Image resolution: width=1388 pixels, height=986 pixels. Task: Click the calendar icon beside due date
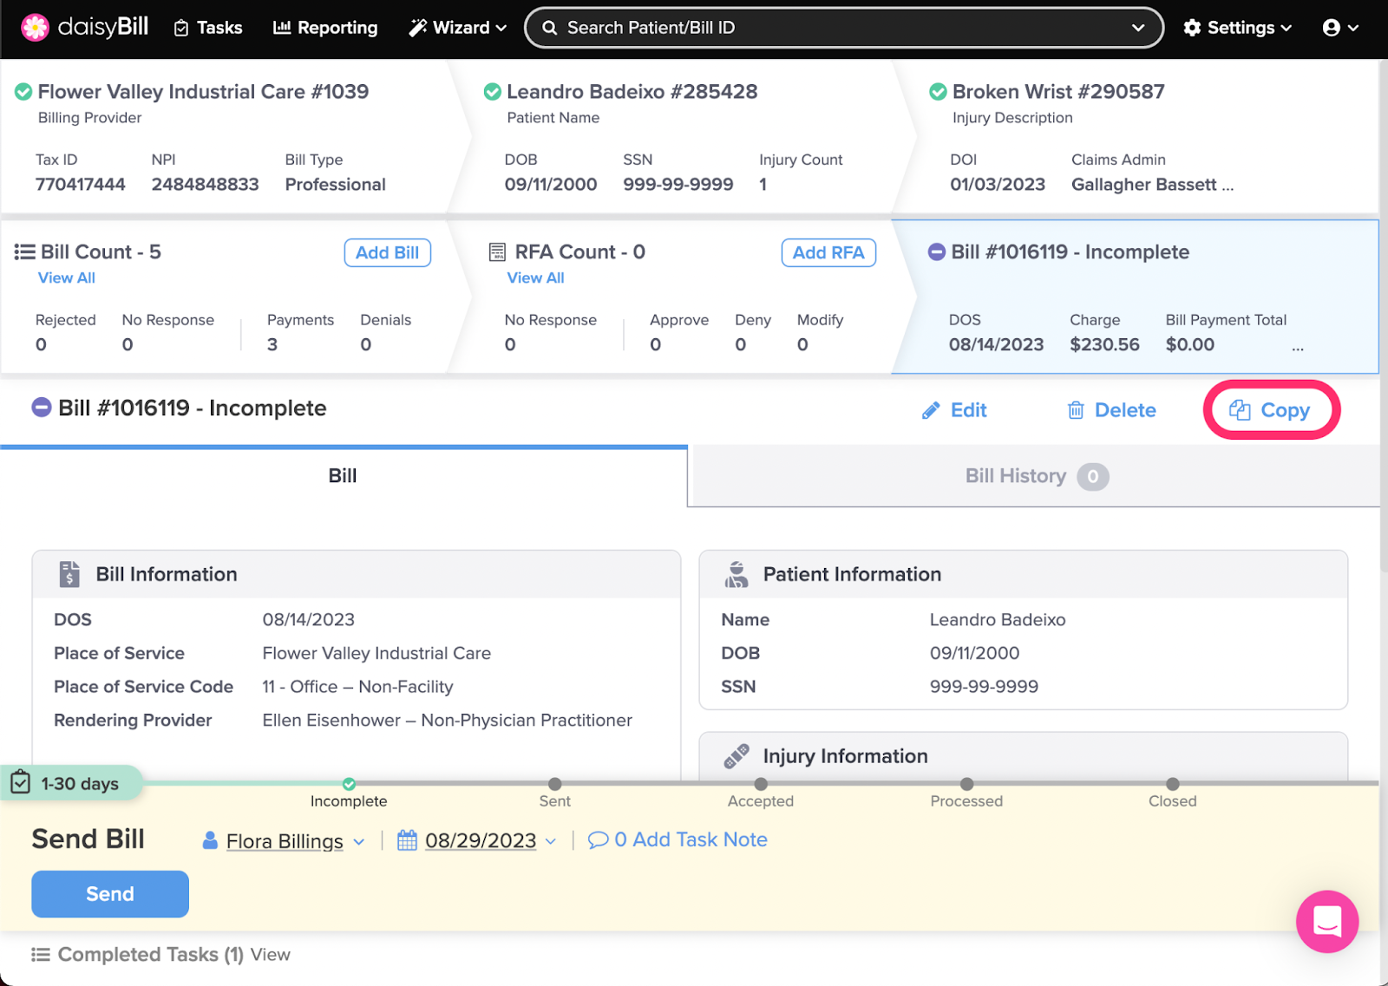[407, 840]
